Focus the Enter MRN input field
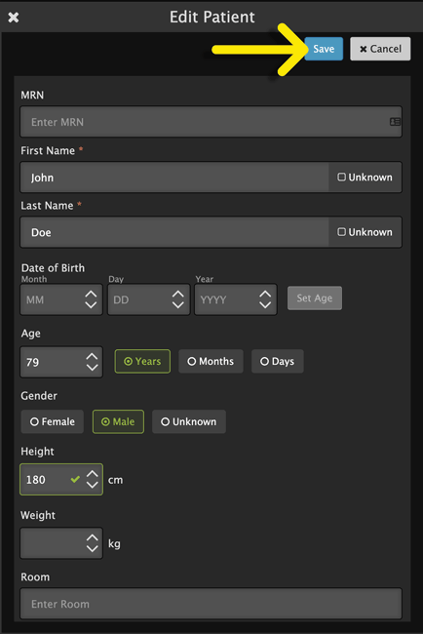This screenshot has height=634, width=423. click(x=204, y=122)
